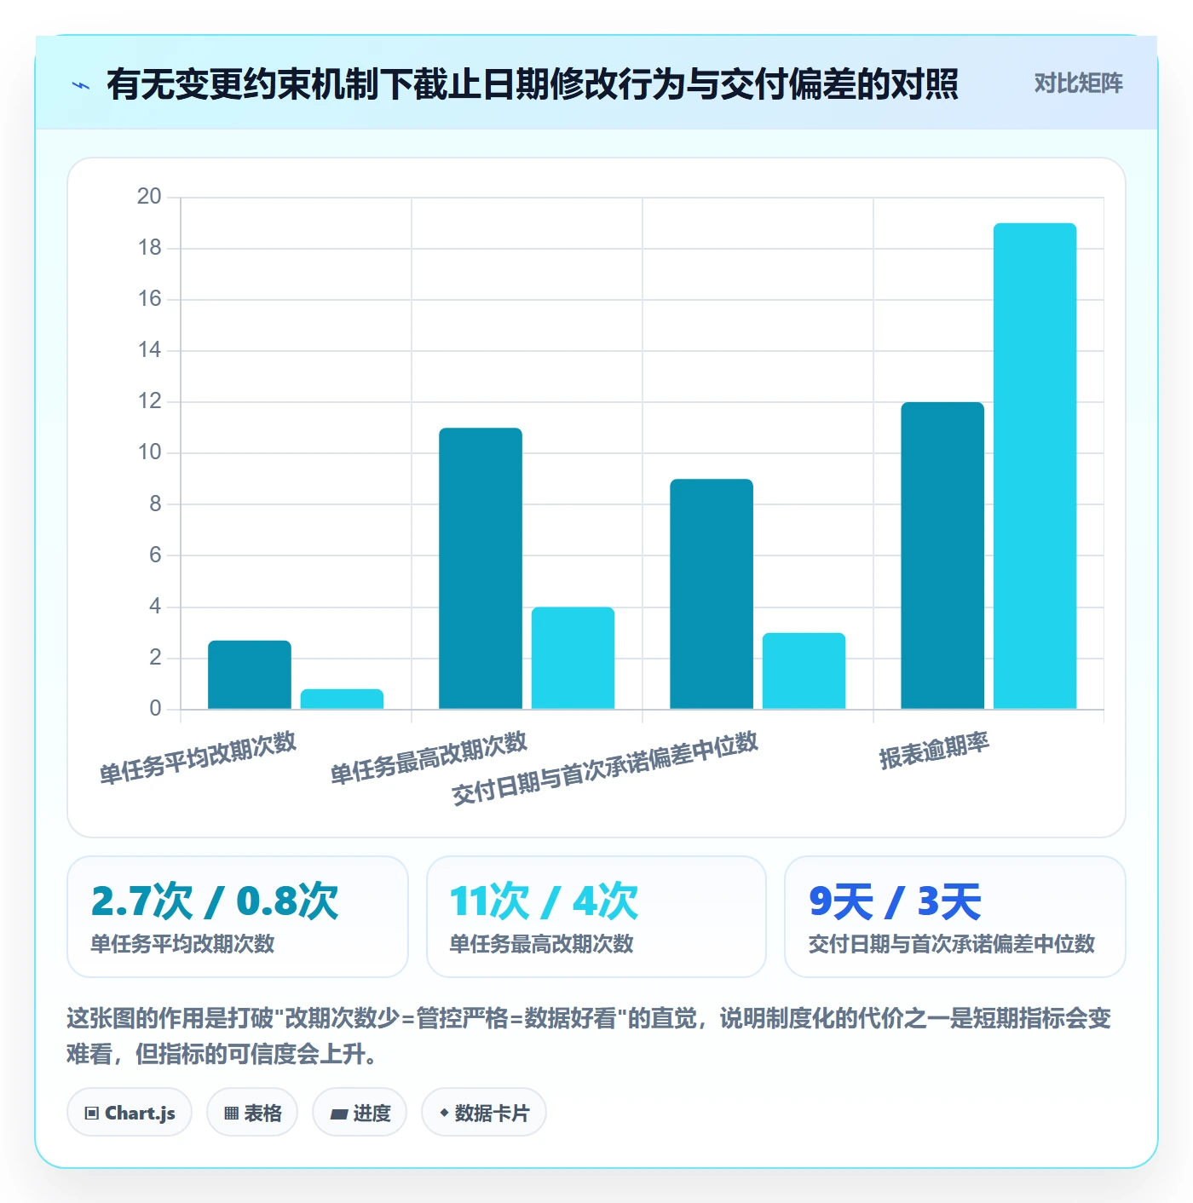
Task: Click the 对比矩阵 badge in the header
Action: 1078,83
